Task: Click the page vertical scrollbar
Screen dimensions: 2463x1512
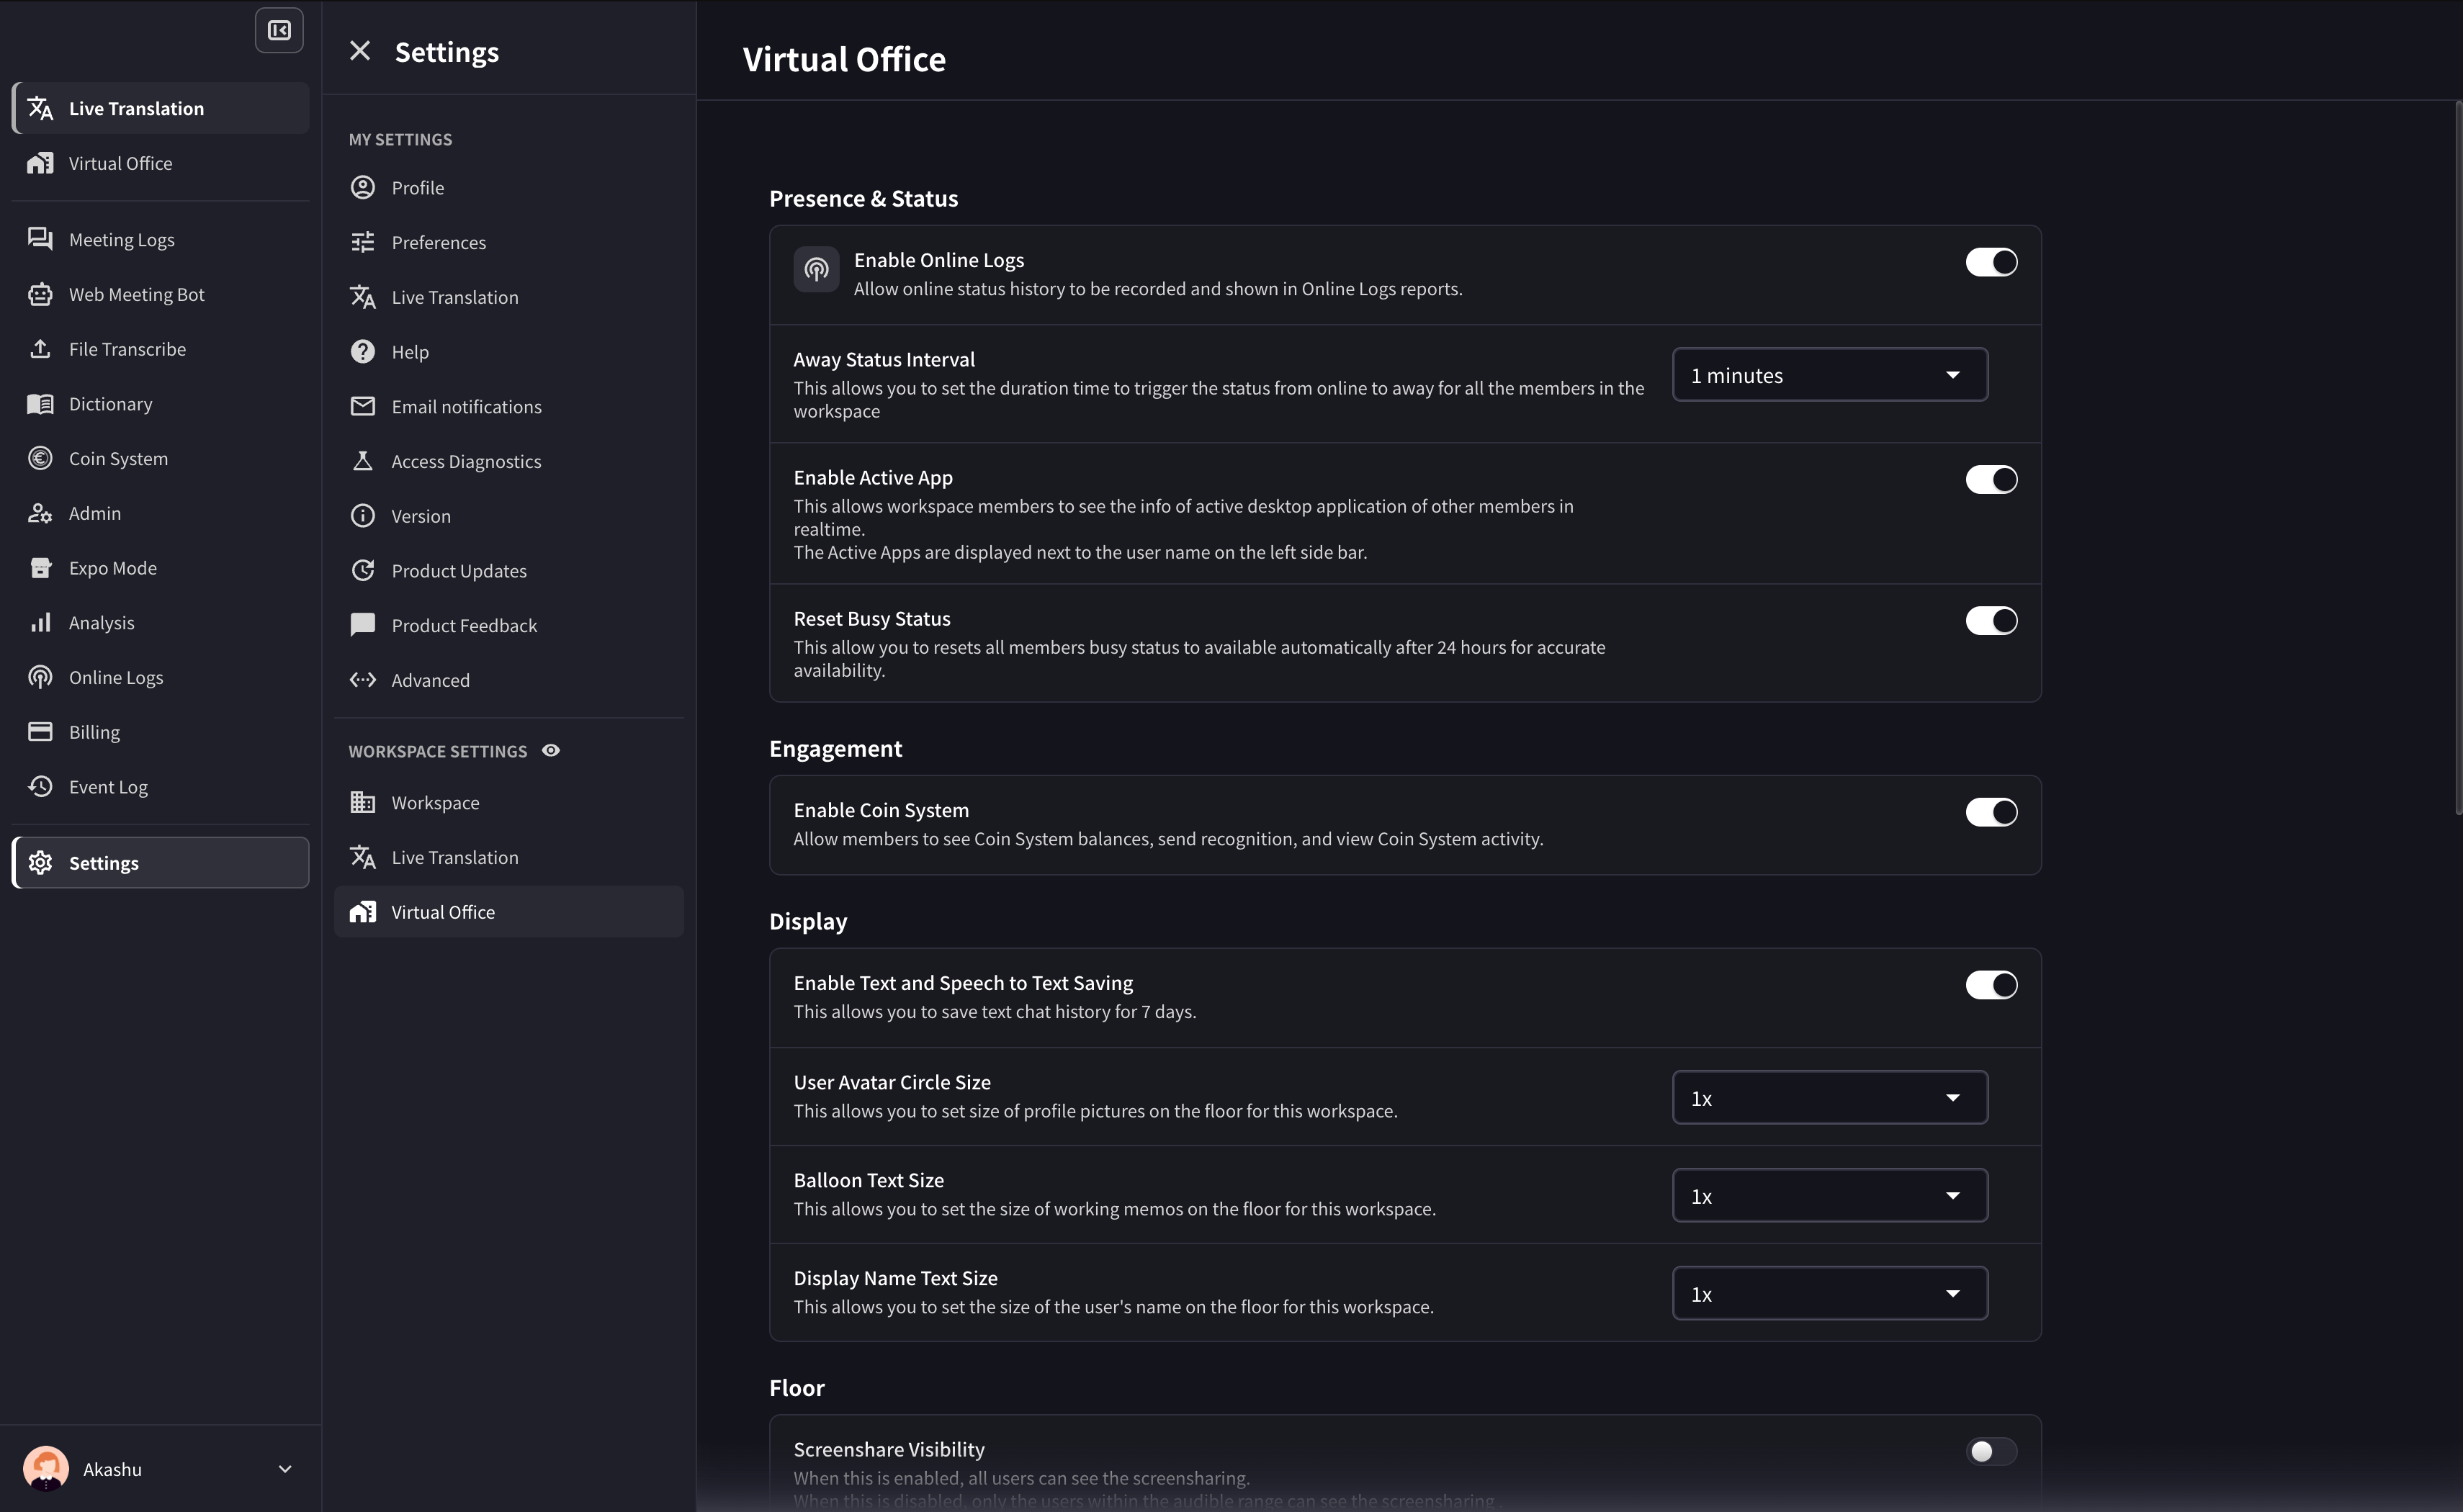Action: pyautogui.click(x=2458, y=457)
